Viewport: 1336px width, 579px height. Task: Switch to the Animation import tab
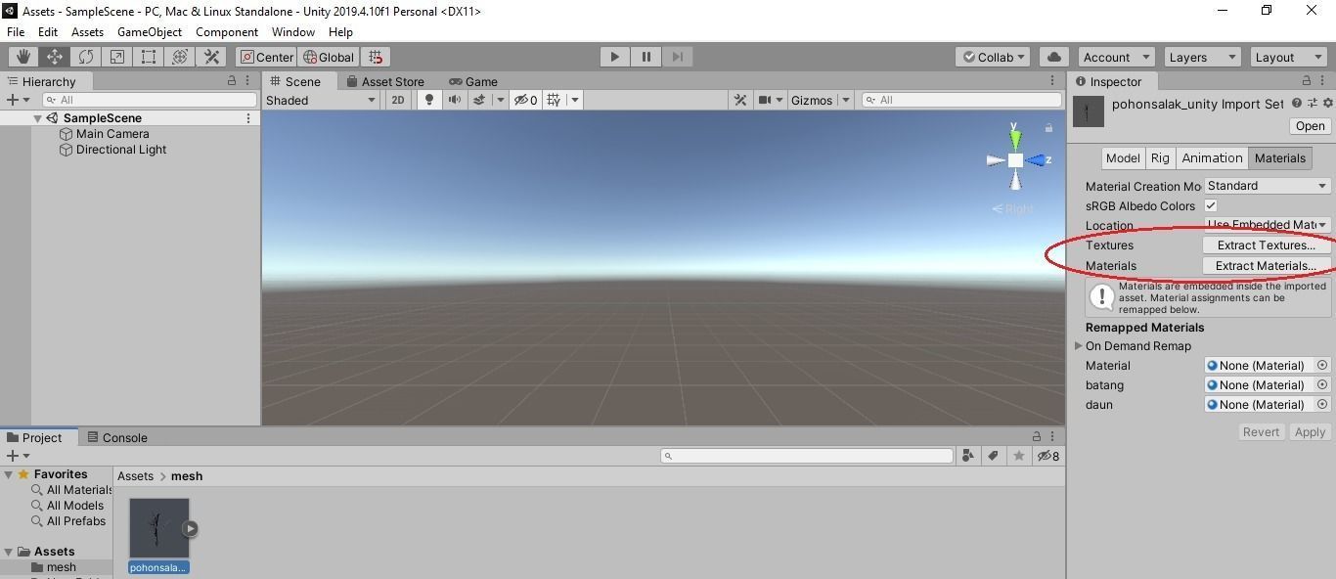1212,158
